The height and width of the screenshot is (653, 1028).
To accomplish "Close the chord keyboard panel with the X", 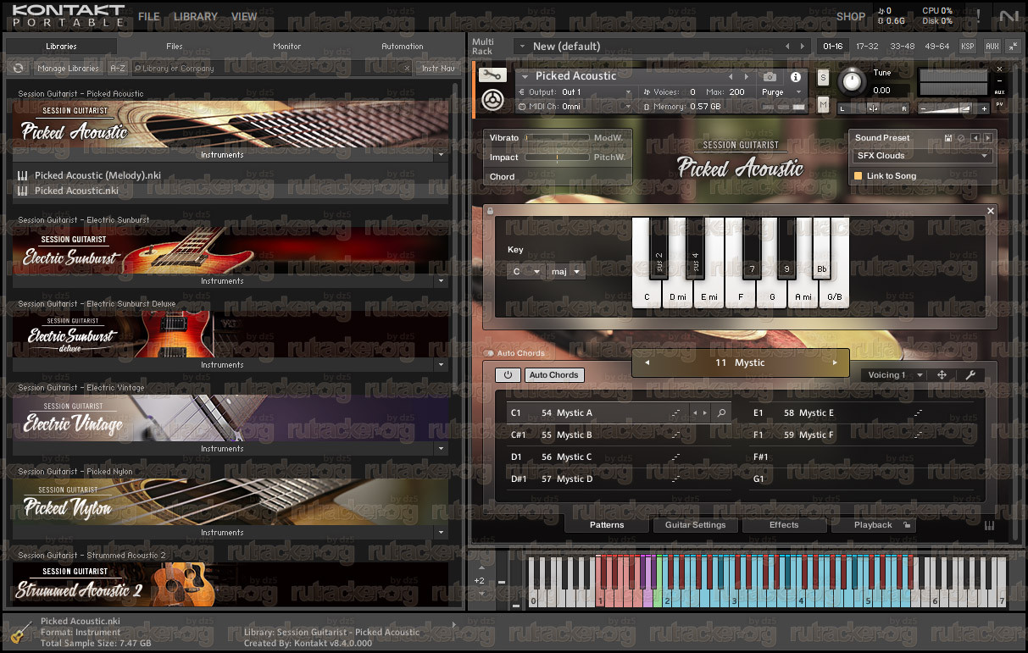I will pyautogui.click(x=990, y=211).
